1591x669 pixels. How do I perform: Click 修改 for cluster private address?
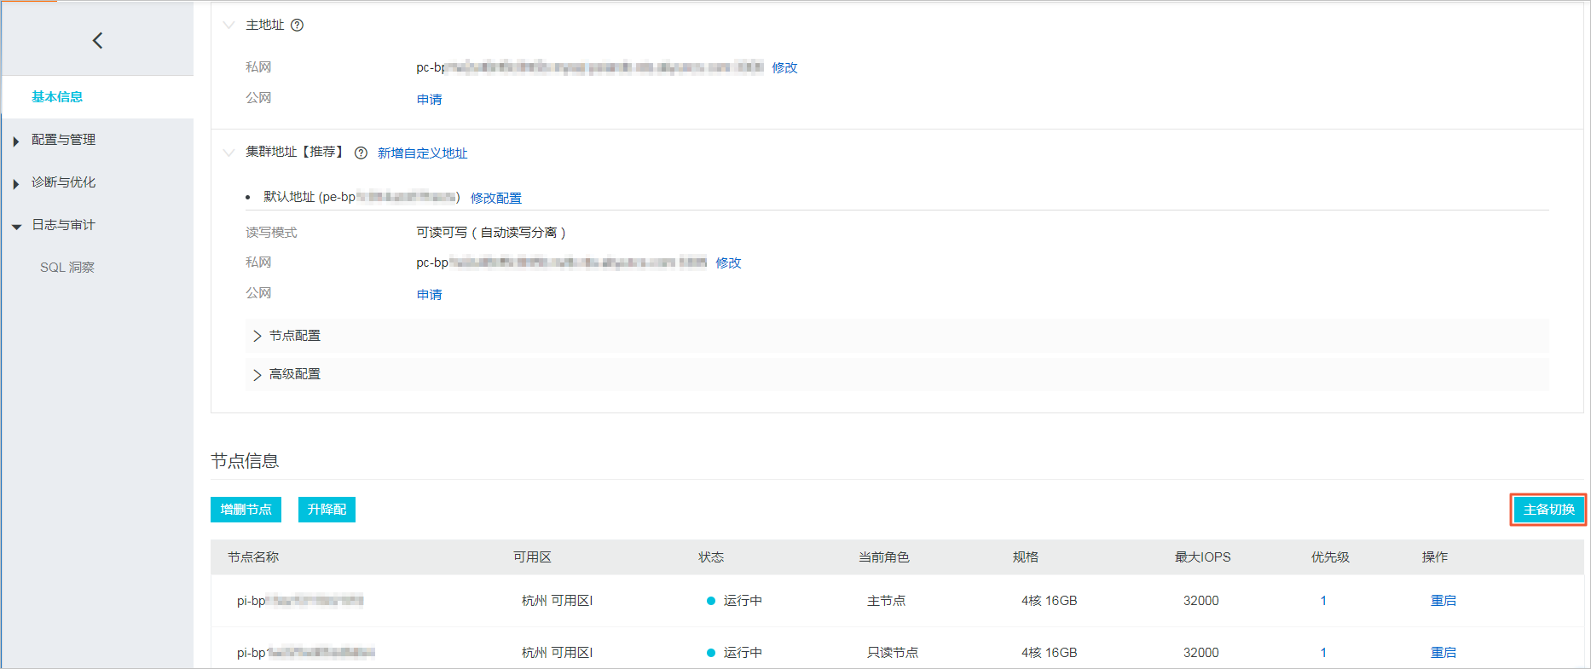[728, 263]
